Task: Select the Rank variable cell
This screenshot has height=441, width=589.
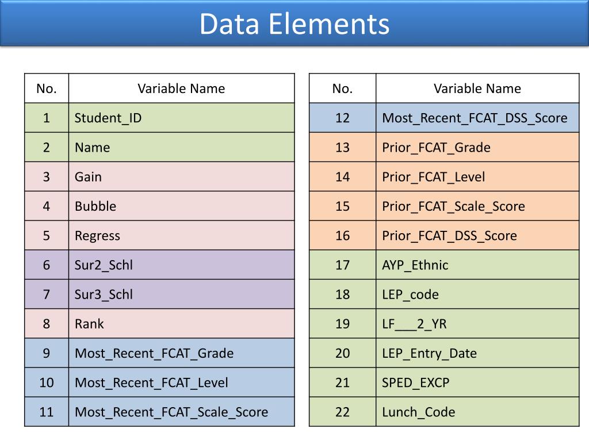Action: tap(181, 324)
